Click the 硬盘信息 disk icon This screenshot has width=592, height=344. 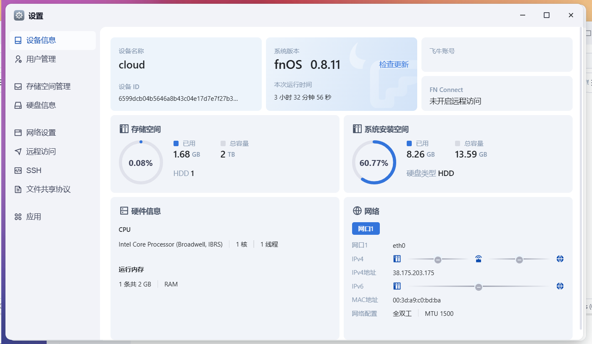tap(18, 105)
